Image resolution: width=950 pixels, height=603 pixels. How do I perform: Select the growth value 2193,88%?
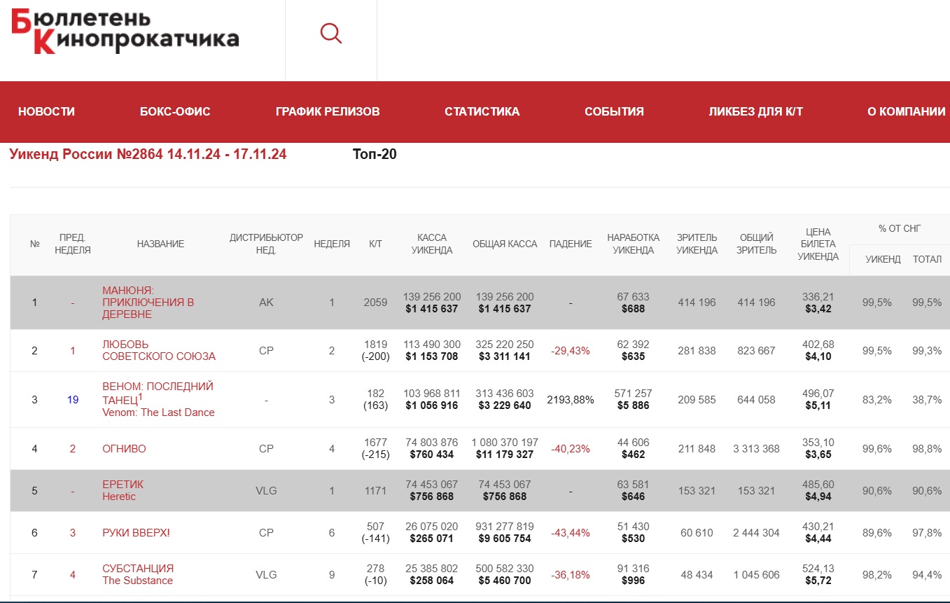tap(571, 400)
